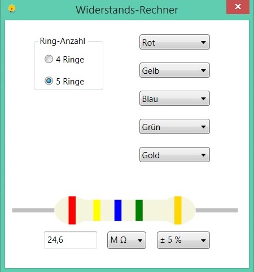The image size is (254, 272).
Task: Click the green band on the resistor
Action: tap(139, 210)
